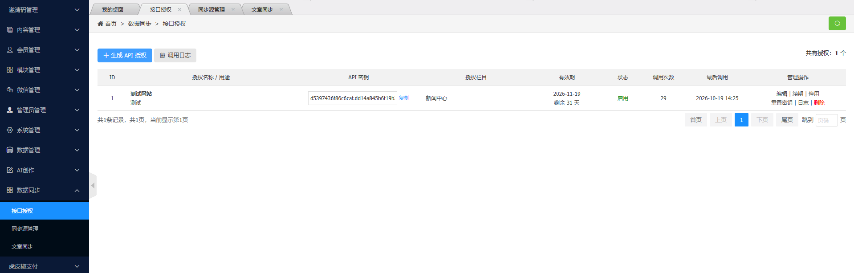Switch to the 我的桌面 tab
This screenshot has height=273, width=854.
113,9
